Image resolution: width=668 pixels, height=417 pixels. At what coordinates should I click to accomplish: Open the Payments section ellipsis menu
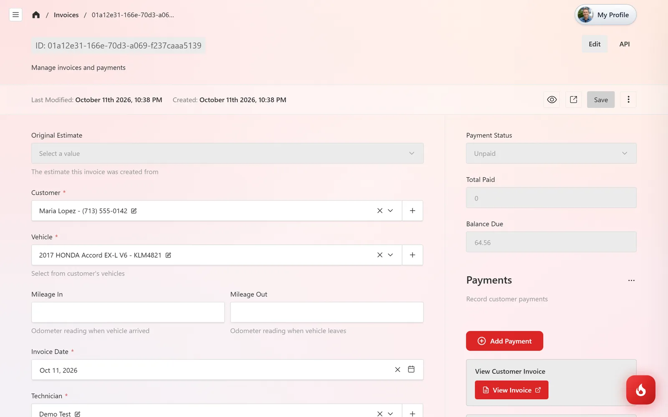pos(631,281)
